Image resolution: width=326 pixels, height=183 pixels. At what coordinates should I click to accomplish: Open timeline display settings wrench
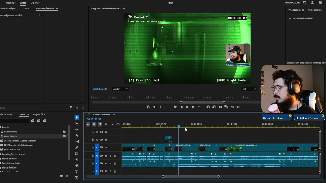[x=112, y=124]
